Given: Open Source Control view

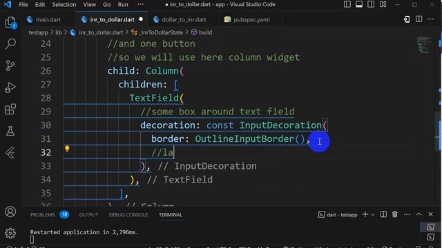Looking at the screenshot, I should 10,65.
